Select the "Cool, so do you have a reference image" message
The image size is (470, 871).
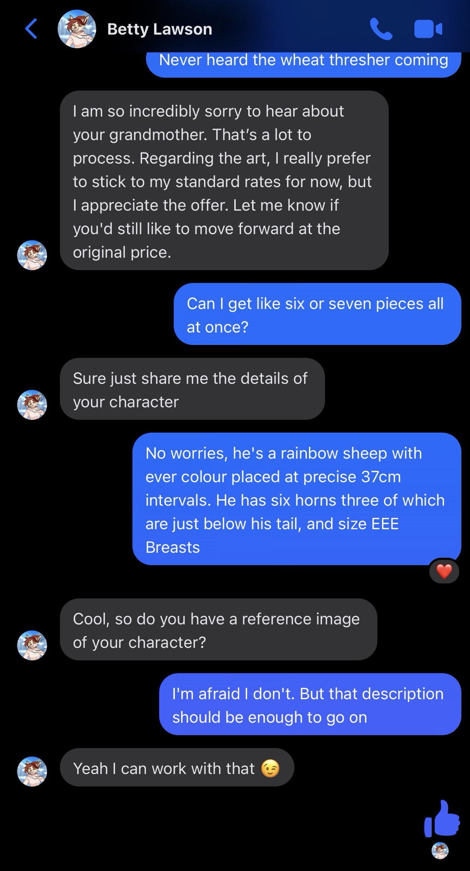pyautogui.click(x=218, y=629)
